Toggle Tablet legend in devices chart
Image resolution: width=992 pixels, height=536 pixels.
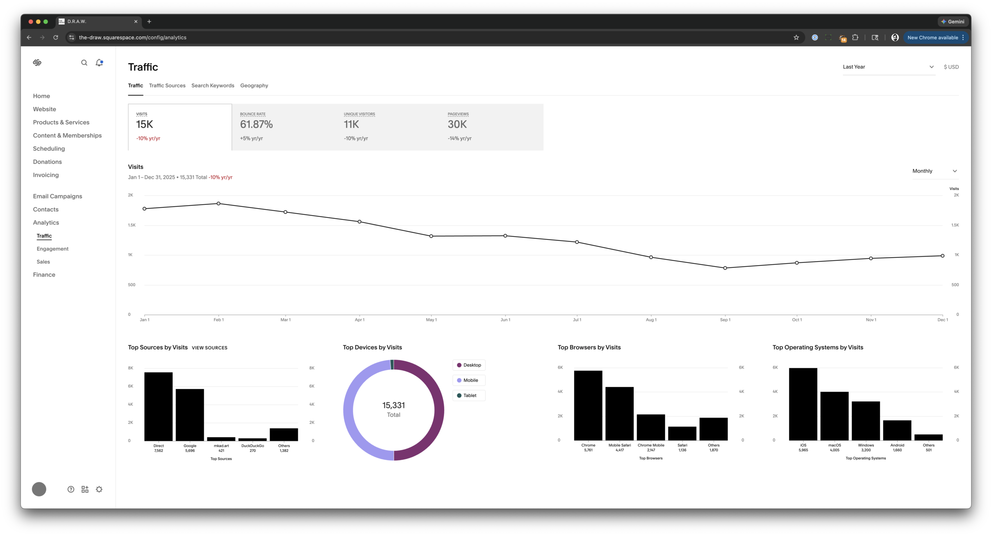(x=469, y=395)
